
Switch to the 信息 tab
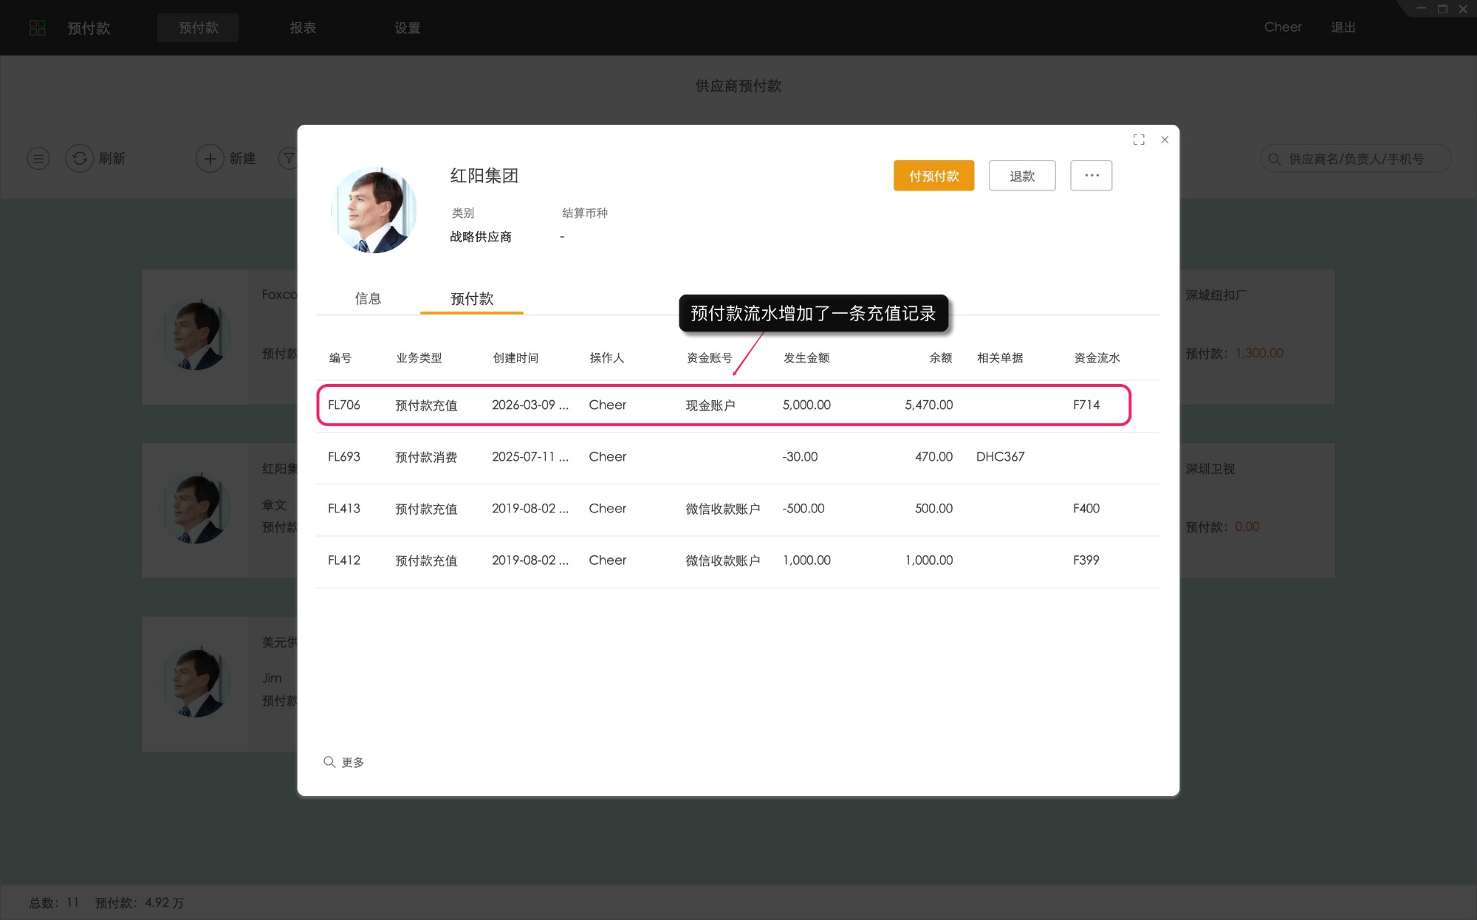369,298
